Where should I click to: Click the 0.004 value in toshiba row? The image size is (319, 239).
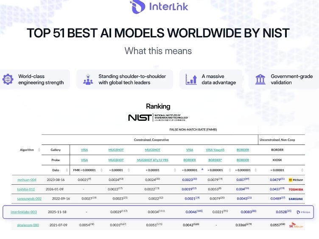[243, 189]
